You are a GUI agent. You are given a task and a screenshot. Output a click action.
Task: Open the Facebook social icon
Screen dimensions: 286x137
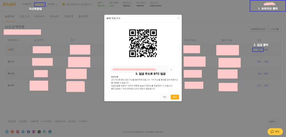[x=28, y=132]
